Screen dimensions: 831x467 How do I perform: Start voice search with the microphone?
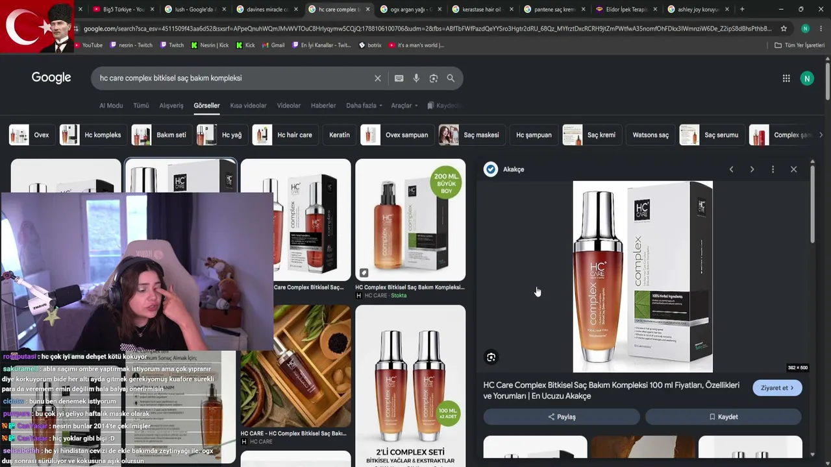click(x=416, y=78)
